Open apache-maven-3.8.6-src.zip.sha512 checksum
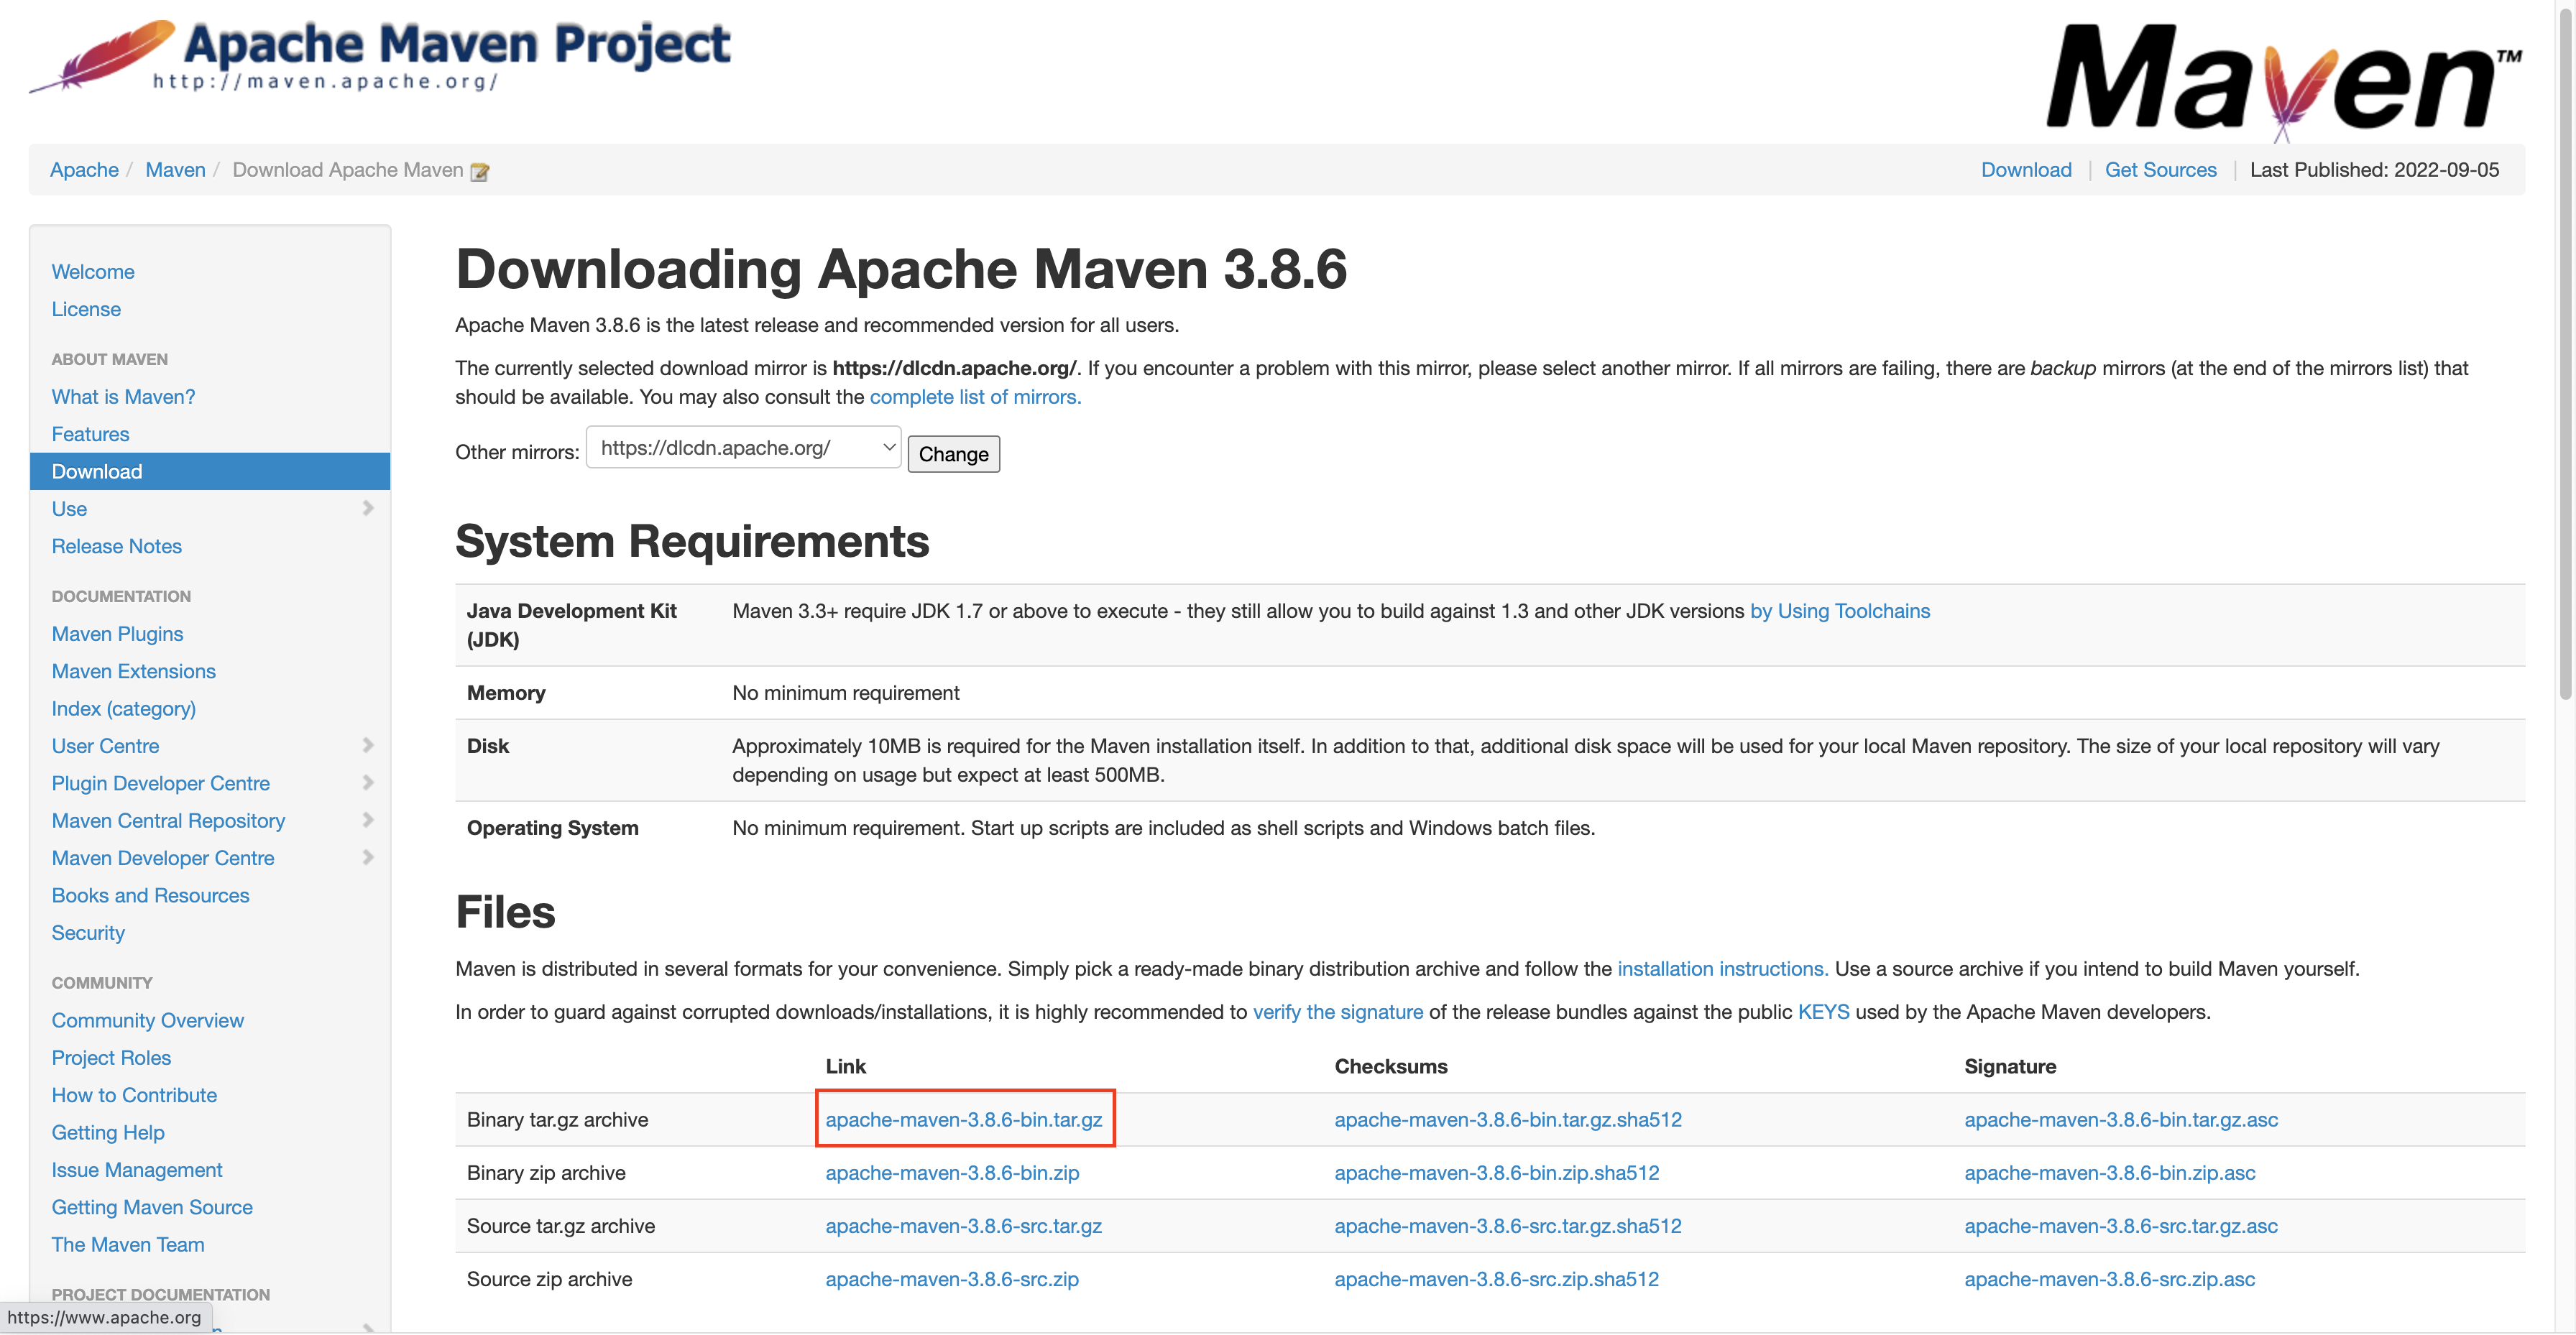Image resolution: width=2576 pixels, height=1335 pixels. click(1496, 1278)
